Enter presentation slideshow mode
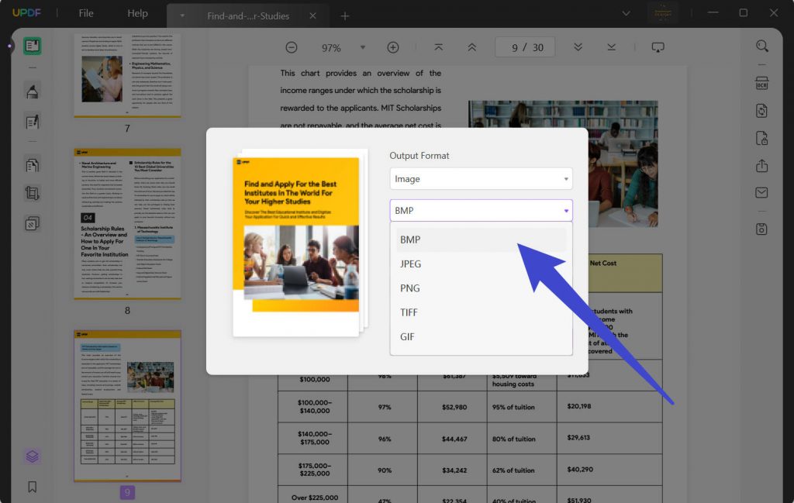Viewport: 794px width, 503px height. click(658, 47)
